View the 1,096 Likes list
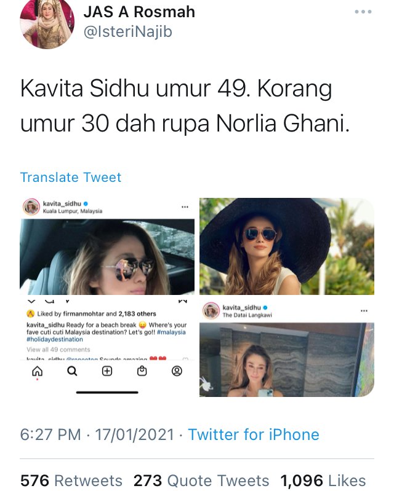Screen dimensions: 394x491 pos(323,481)
